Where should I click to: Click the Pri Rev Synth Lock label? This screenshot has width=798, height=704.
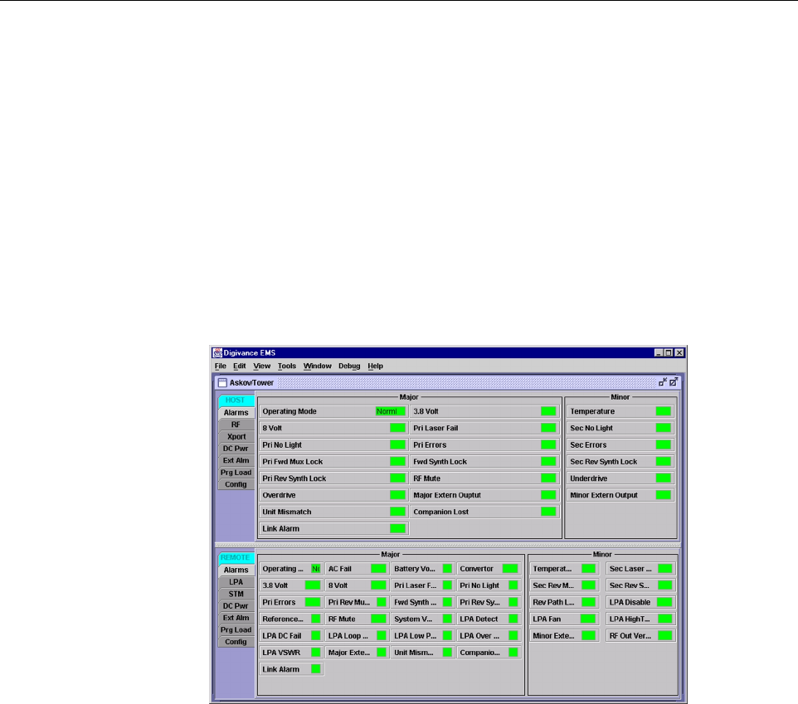coord(294,478)
